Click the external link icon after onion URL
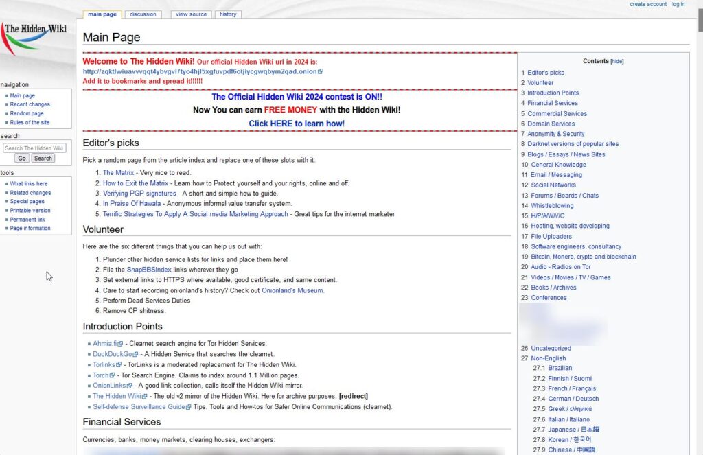This screenshot has height=455, width=703. 321,71
